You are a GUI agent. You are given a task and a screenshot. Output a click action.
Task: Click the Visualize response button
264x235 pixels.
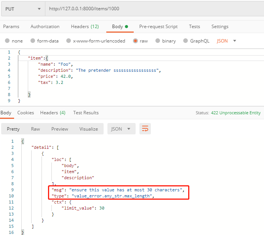tap(88, 129)
